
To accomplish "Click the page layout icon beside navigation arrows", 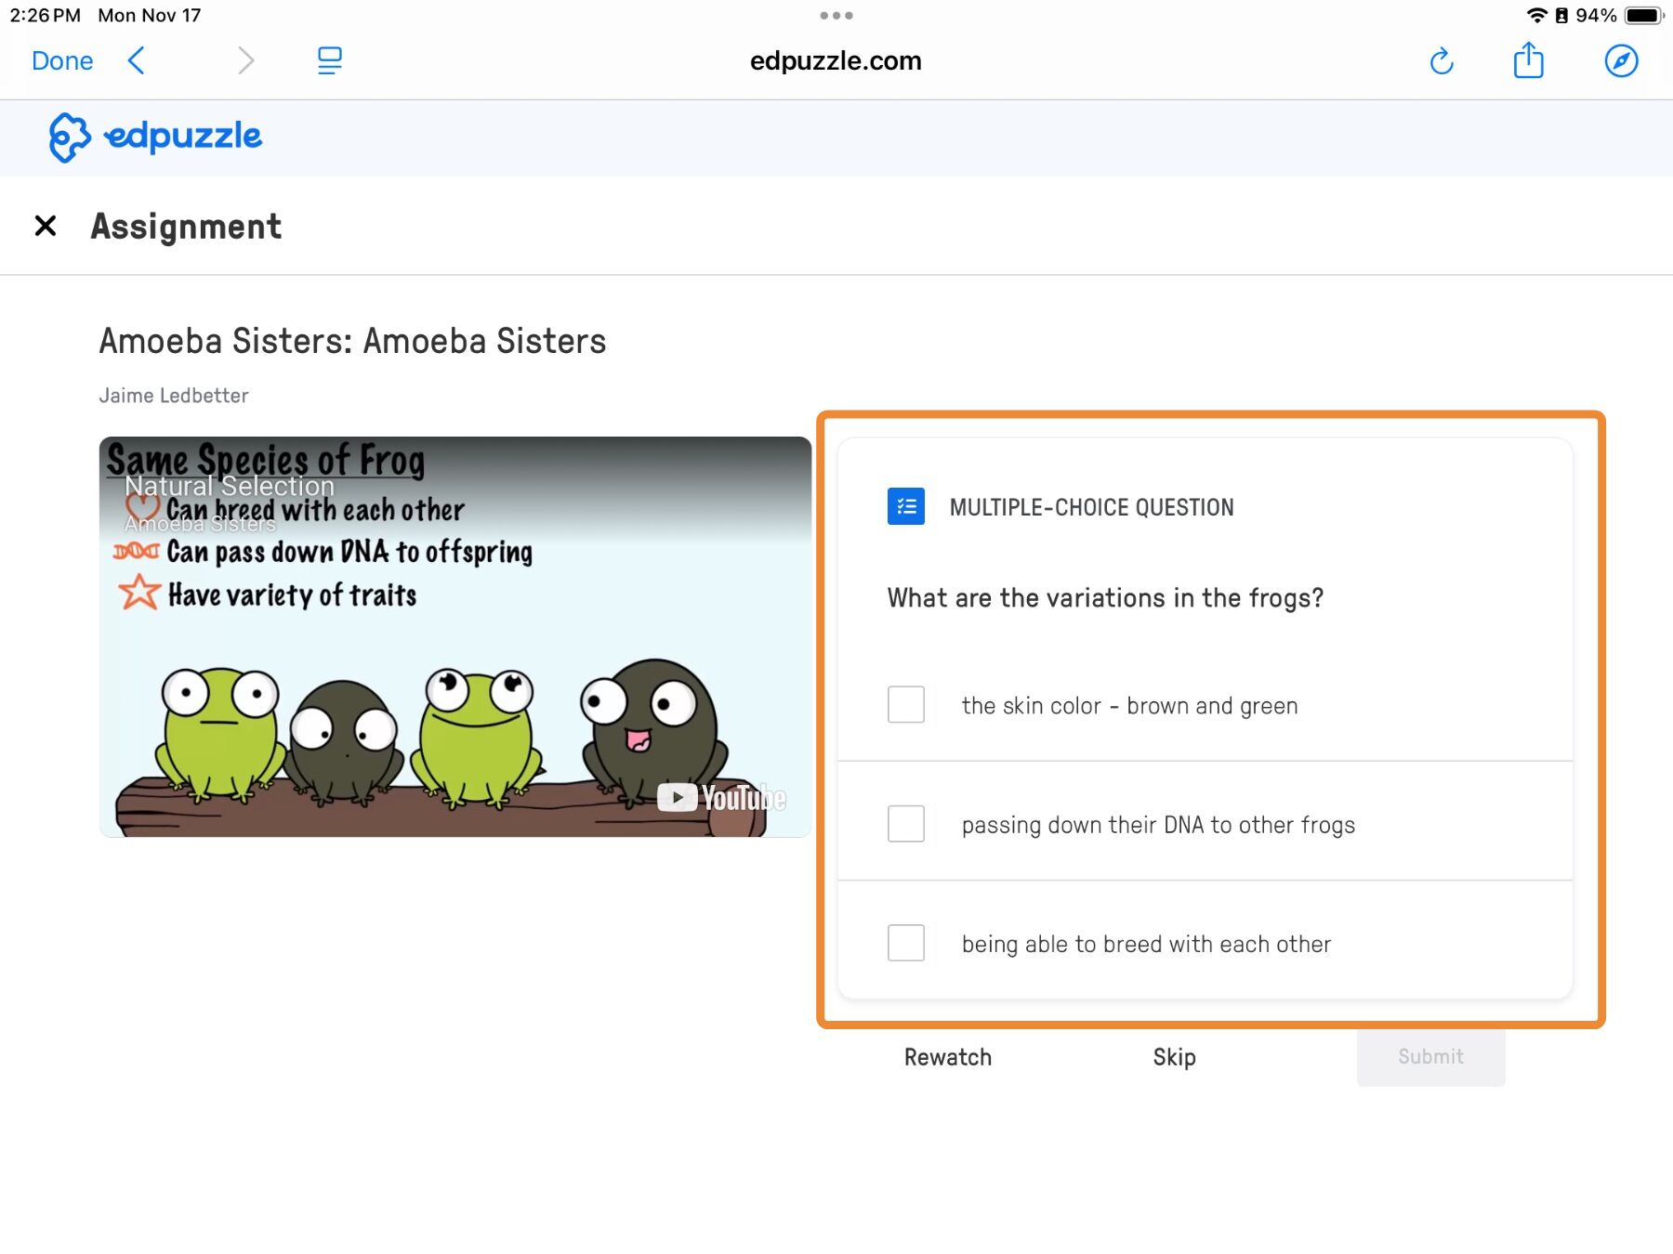I will 330,60.
